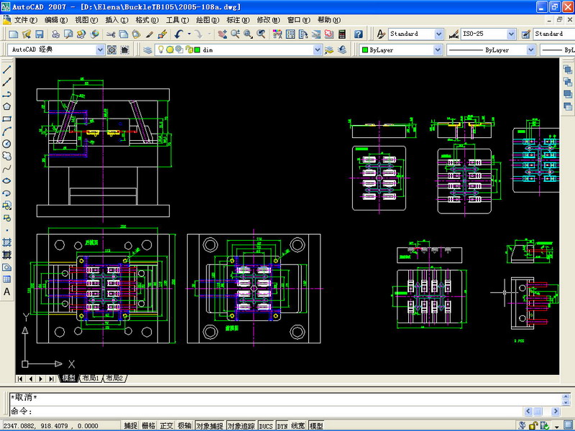Open the Layer Properties Manager icon
575x431 pixels.
pyautogui.click(x=147, y=50)
